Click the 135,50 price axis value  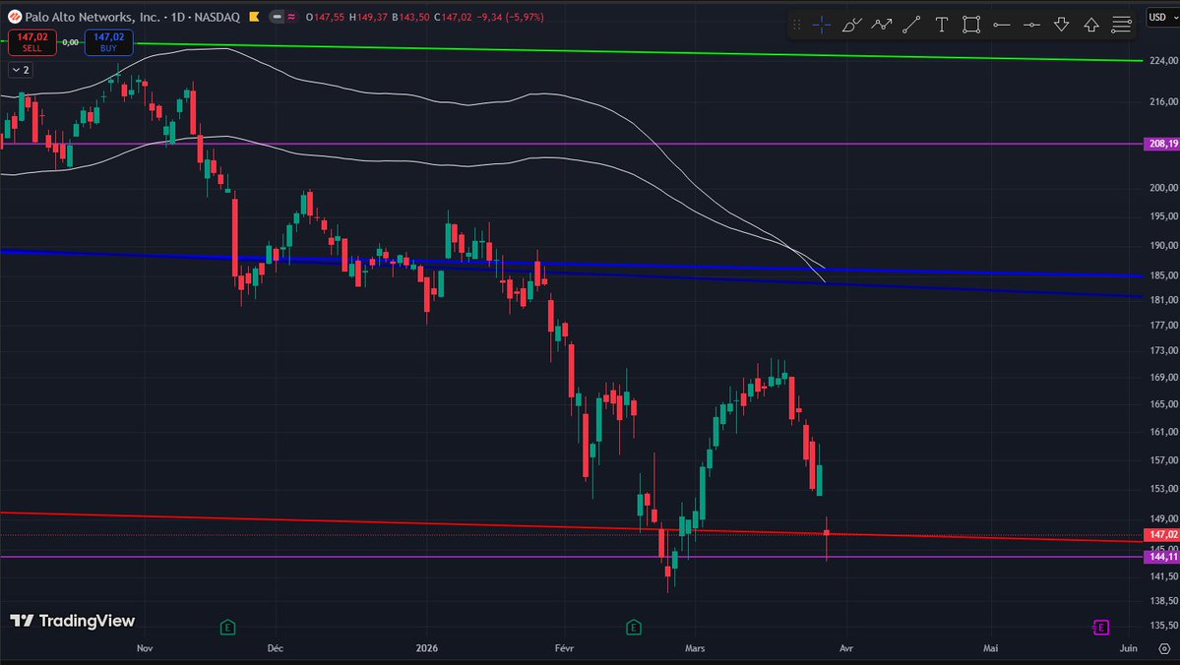coord(1163,625)
